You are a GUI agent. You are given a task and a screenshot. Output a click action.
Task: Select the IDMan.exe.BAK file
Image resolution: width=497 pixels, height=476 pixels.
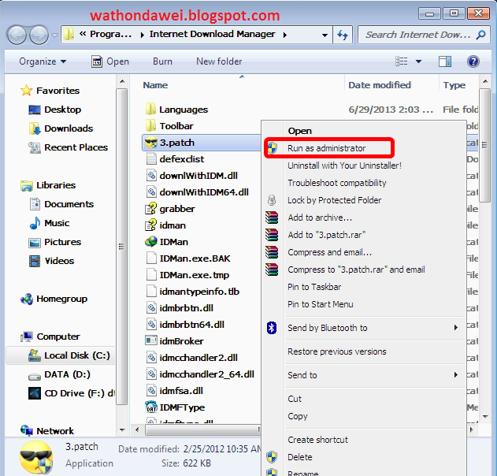[195, 258]
